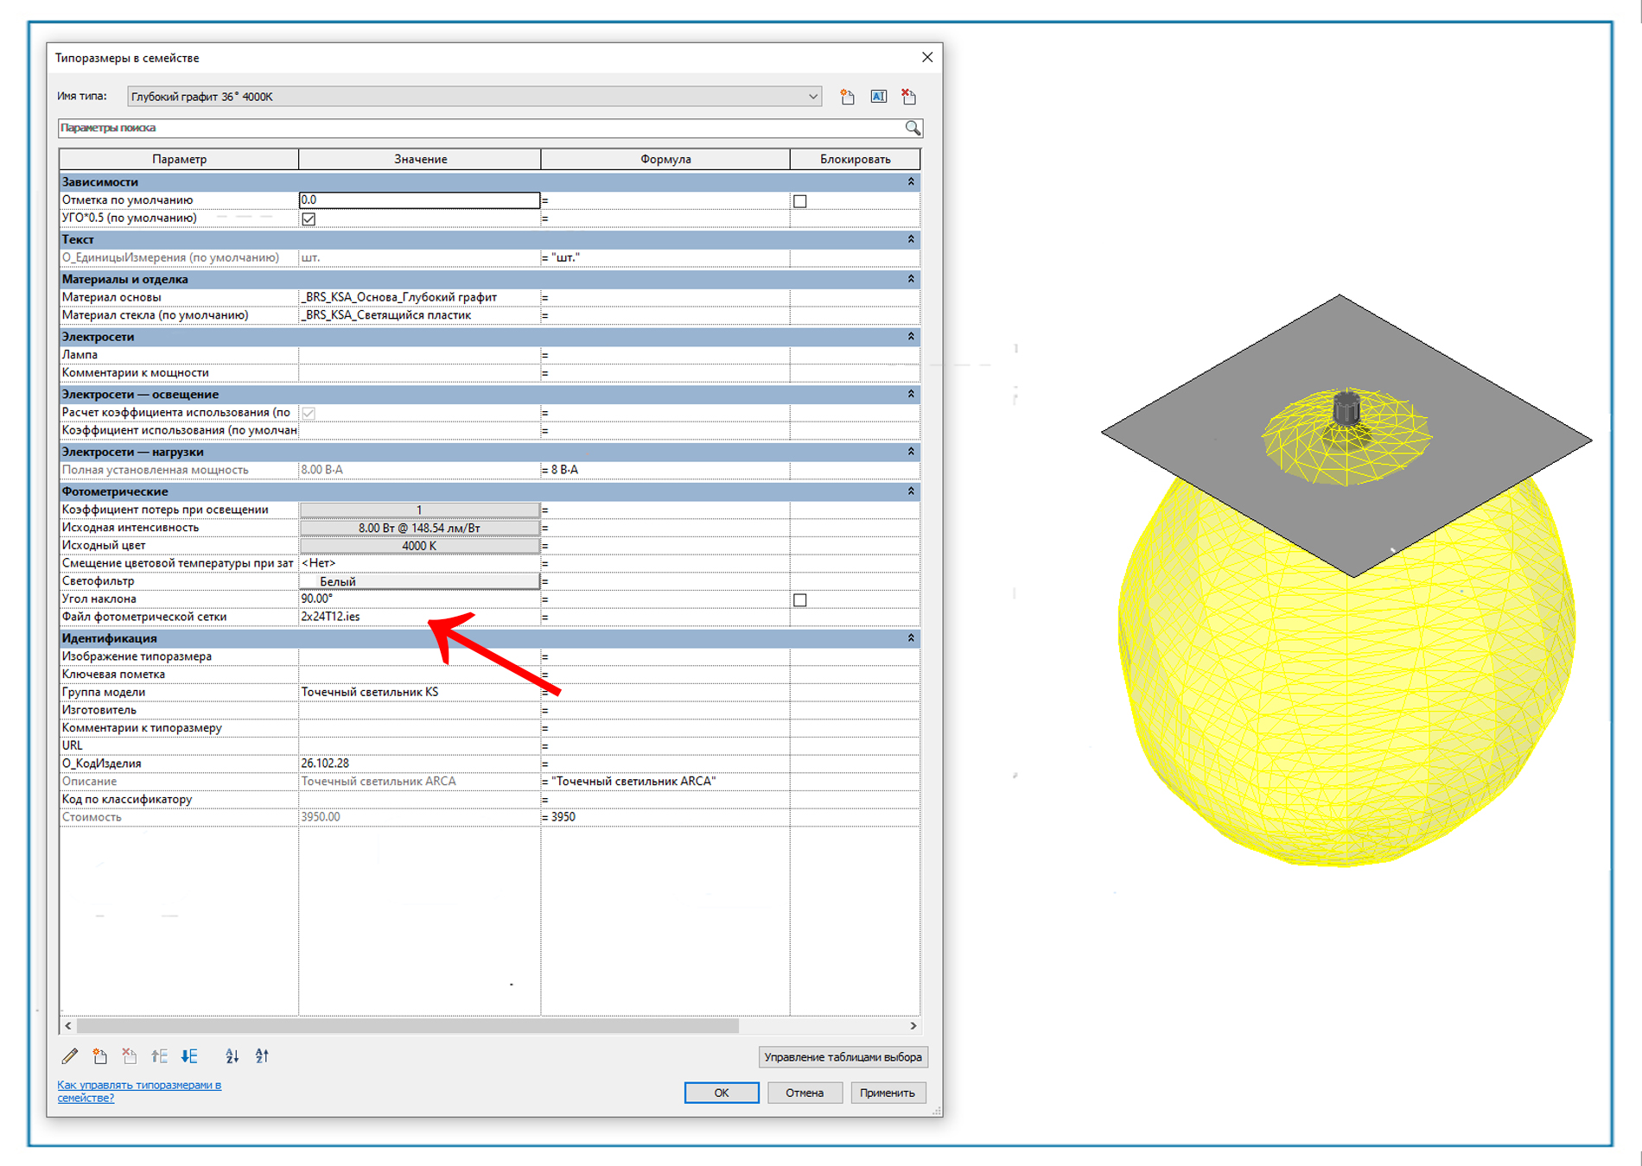This screenshot has height=1166, width=1642.
Task: Click the Отметка по умолчанию value field
Action: (419, 200)
